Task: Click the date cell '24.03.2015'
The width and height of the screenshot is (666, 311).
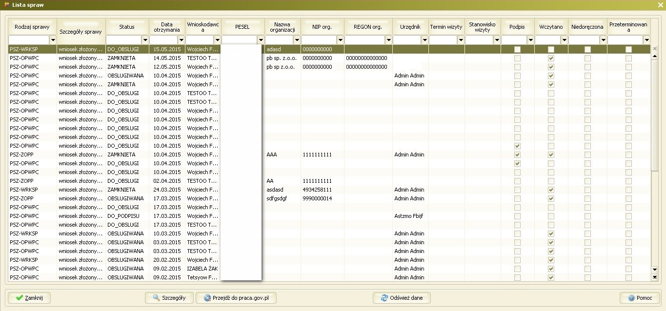Action: (167, 190)
